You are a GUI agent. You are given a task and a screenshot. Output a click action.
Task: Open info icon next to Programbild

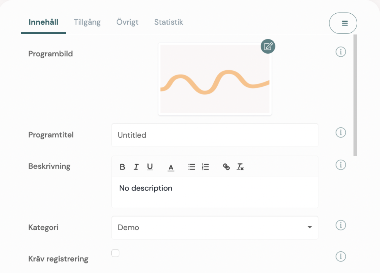point(341,52)
